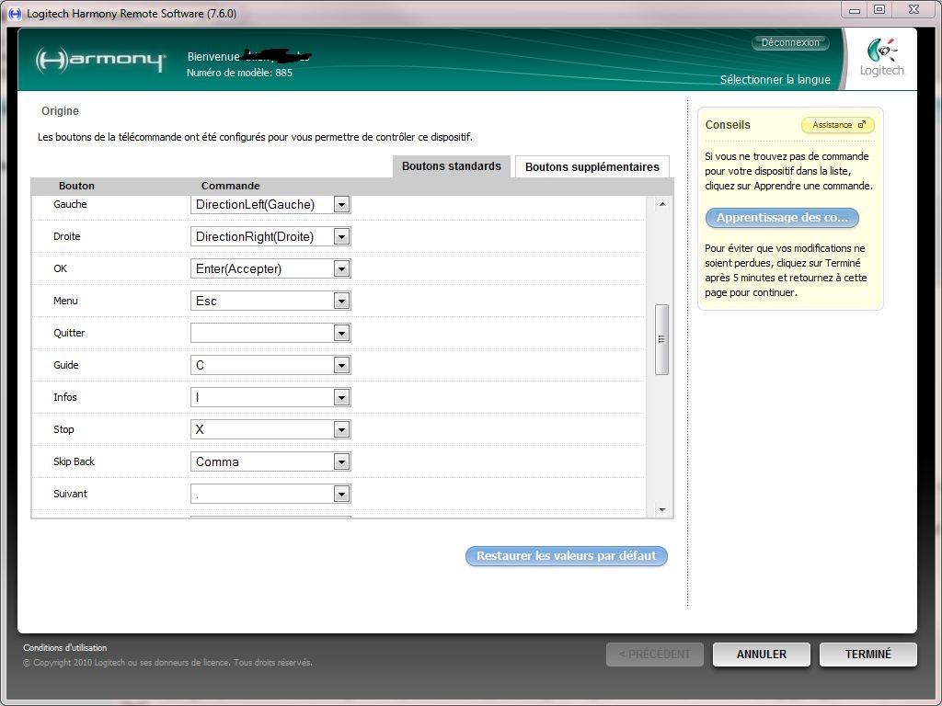Switch to the Boutons supplémentaires tab

592,167
